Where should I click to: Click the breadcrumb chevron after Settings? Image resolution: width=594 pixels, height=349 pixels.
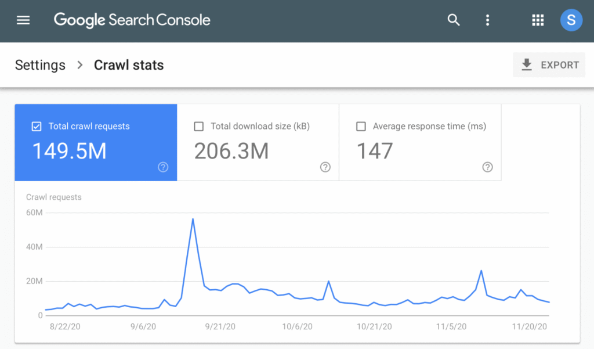(x=80, y=65)
